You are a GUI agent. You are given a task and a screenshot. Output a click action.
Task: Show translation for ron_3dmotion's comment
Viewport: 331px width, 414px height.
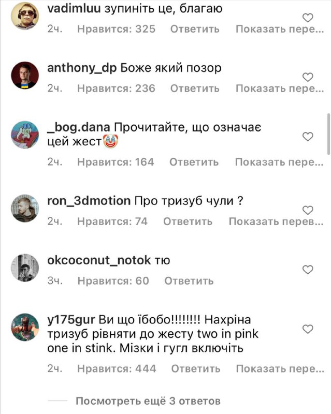[x=276, y=221]
